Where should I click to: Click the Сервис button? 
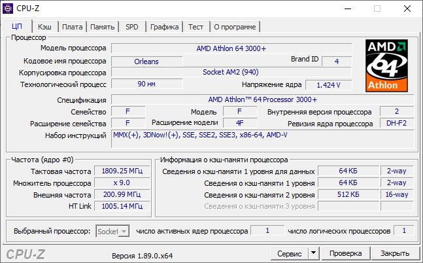[290, 254]
